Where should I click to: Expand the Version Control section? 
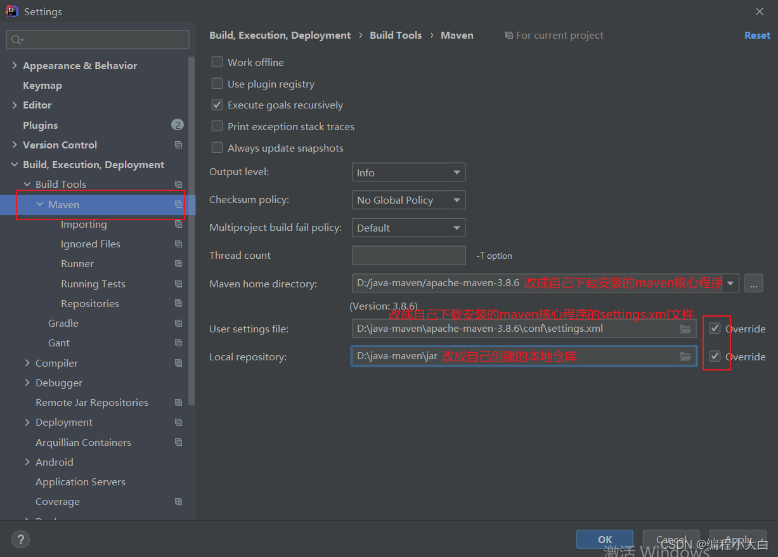[15, 145]
